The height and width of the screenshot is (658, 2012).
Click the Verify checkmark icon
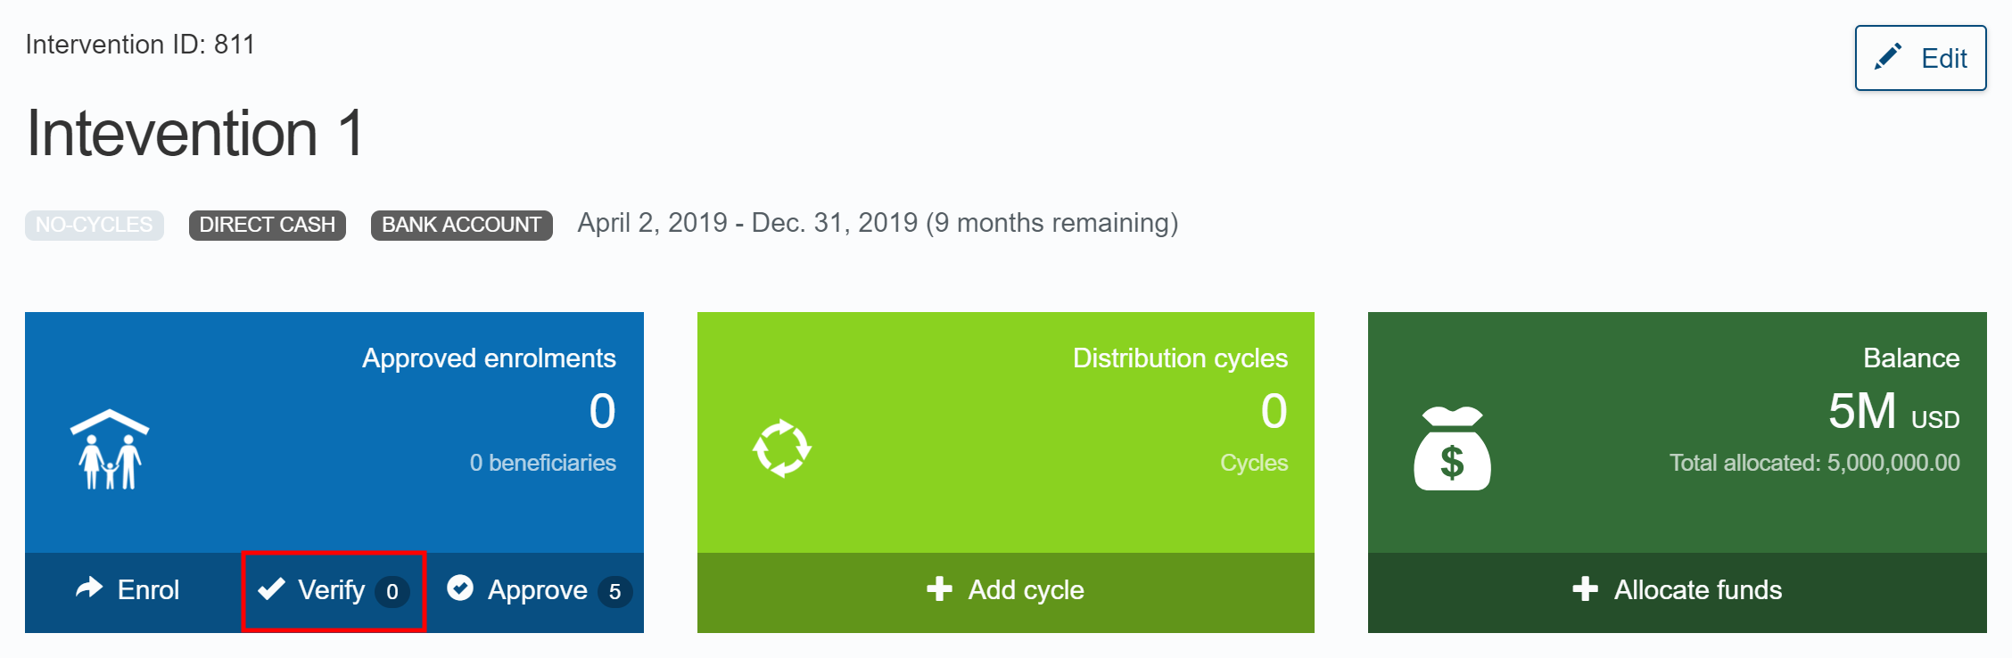point(271,589)
